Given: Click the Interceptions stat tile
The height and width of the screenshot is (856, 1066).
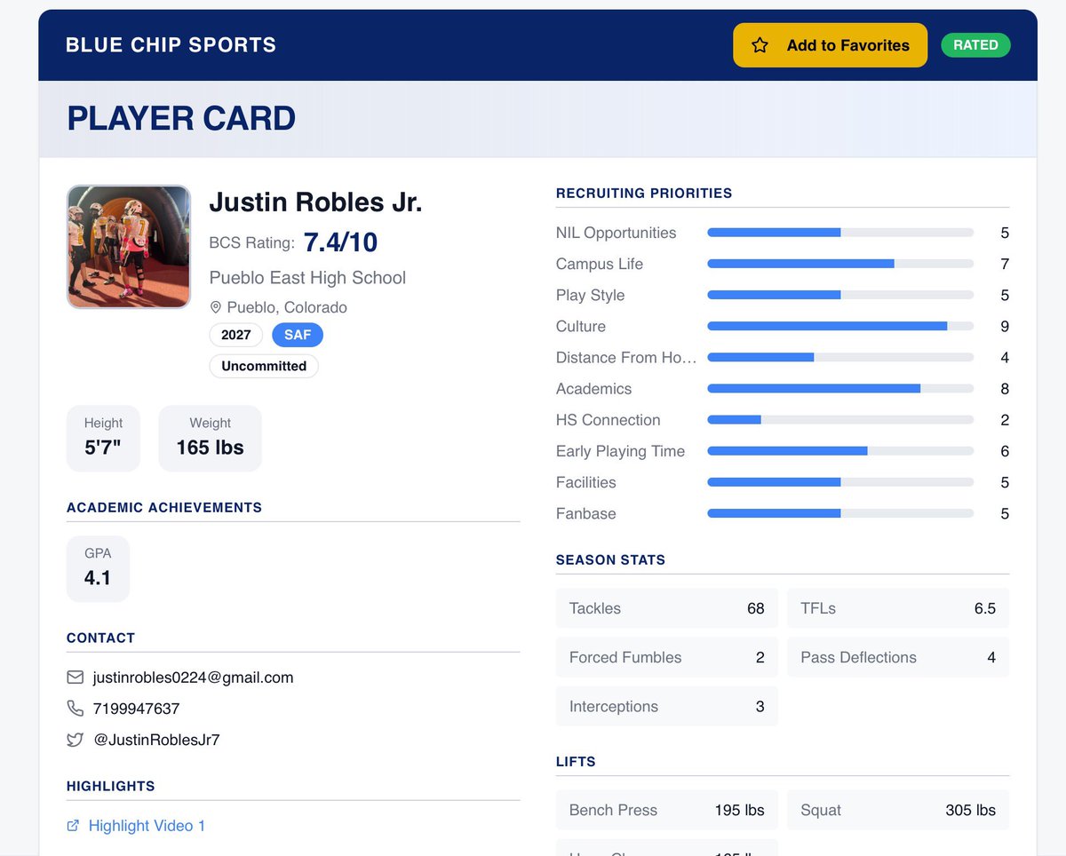Looking at the screenshot, I should tap(667, 707).
